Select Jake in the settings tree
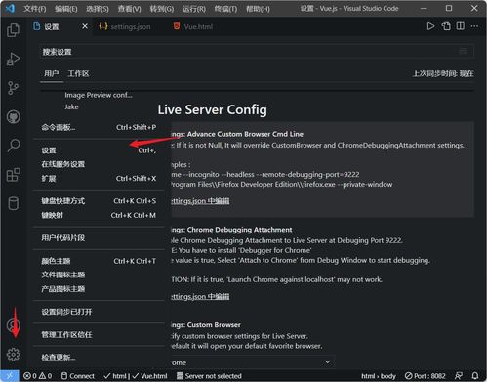Screen dimensions: 487x382 click(x=71, y=106)
